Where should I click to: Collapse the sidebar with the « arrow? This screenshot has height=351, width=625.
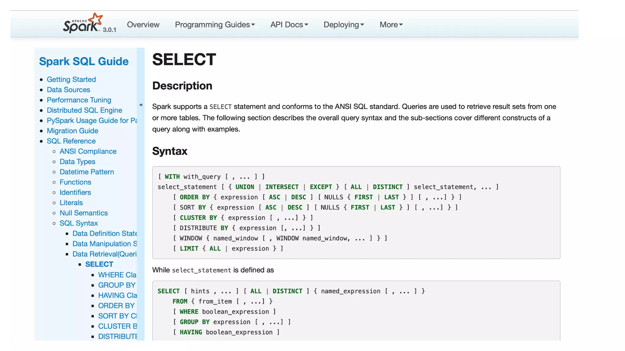[x=141, y=105]
